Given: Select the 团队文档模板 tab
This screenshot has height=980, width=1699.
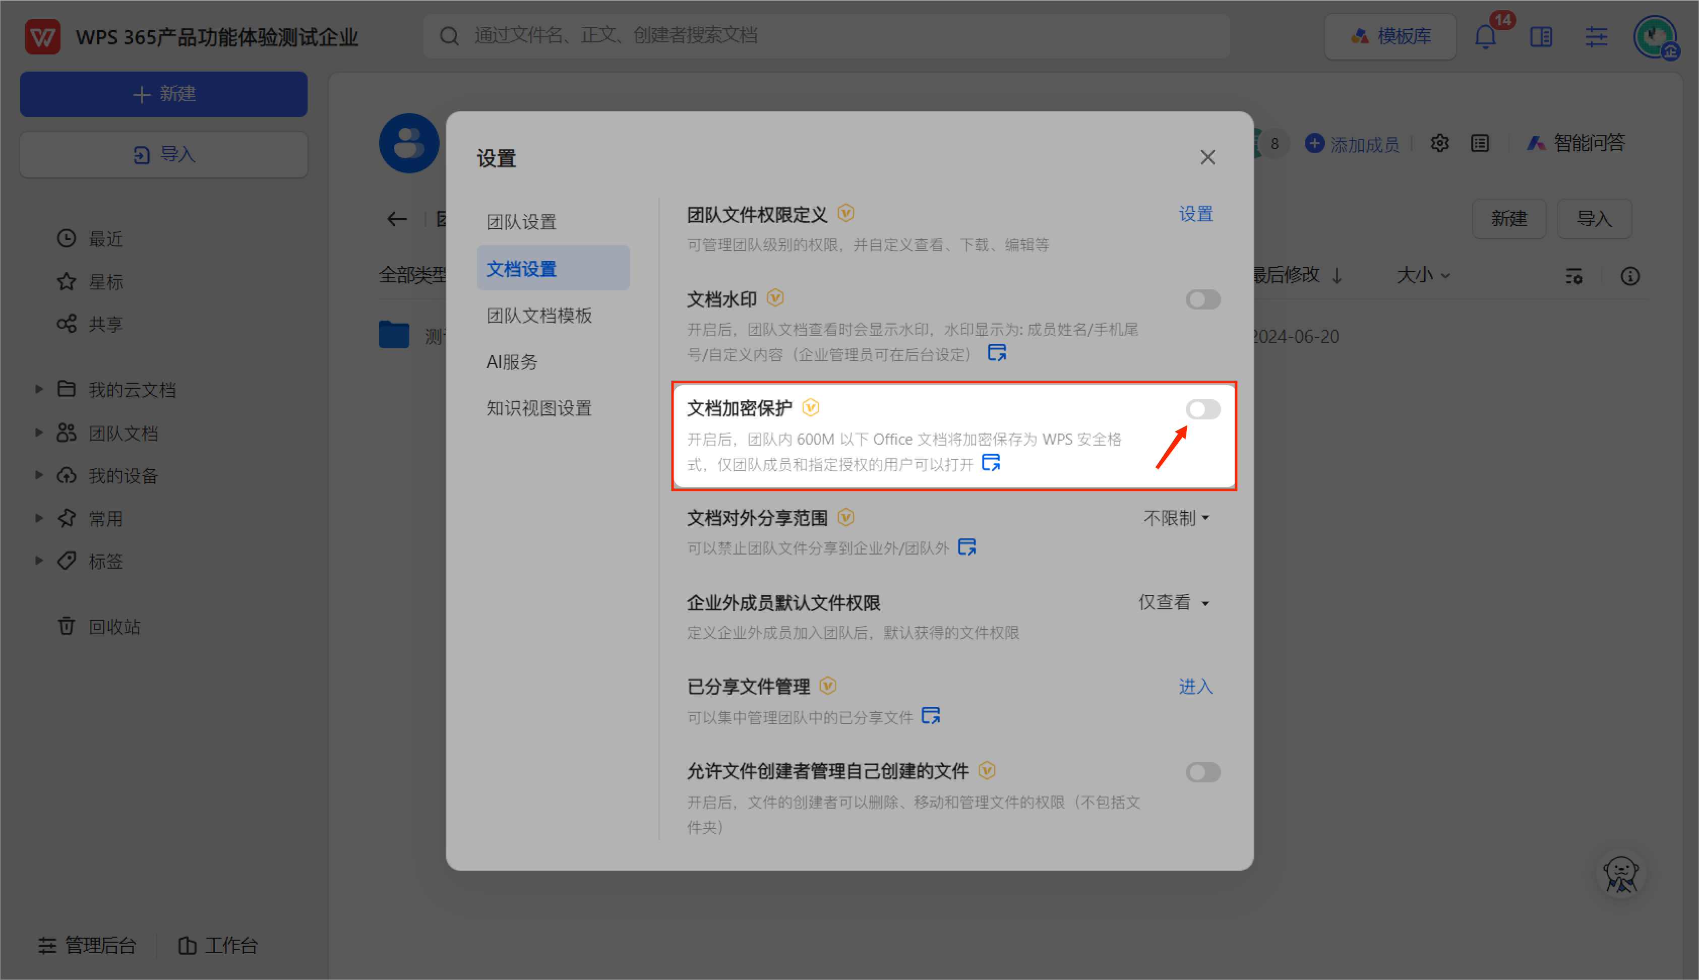Looking at the screenshot, I should point(553,315).
